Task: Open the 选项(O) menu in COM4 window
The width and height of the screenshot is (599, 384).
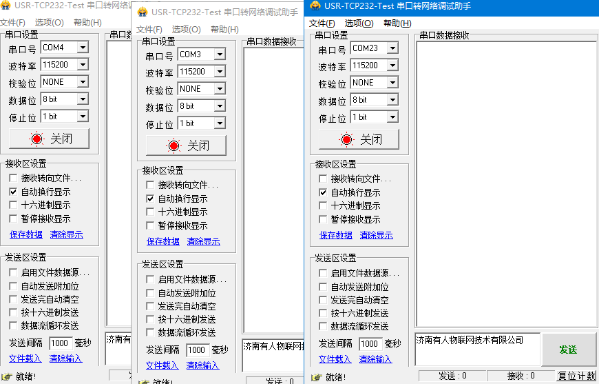Action: pos(50,23)
